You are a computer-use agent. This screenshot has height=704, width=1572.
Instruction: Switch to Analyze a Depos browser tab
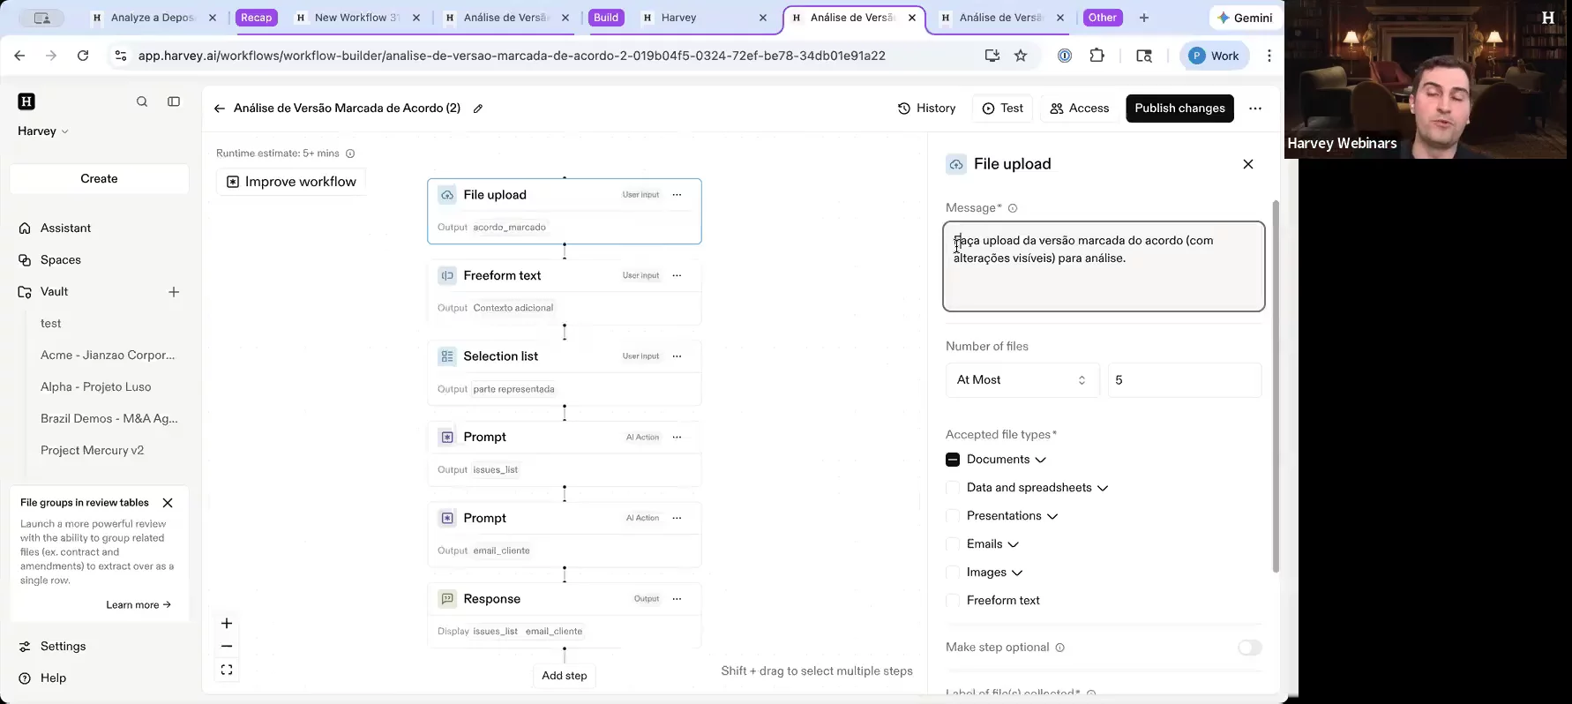pos(153,18)
